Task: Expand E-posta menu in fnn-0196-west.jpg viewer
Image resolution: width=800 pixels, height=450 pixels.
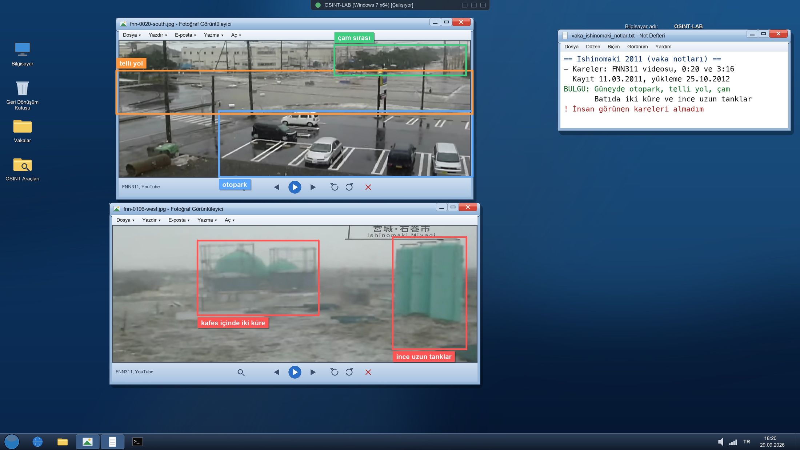Action: pos(179,220)
